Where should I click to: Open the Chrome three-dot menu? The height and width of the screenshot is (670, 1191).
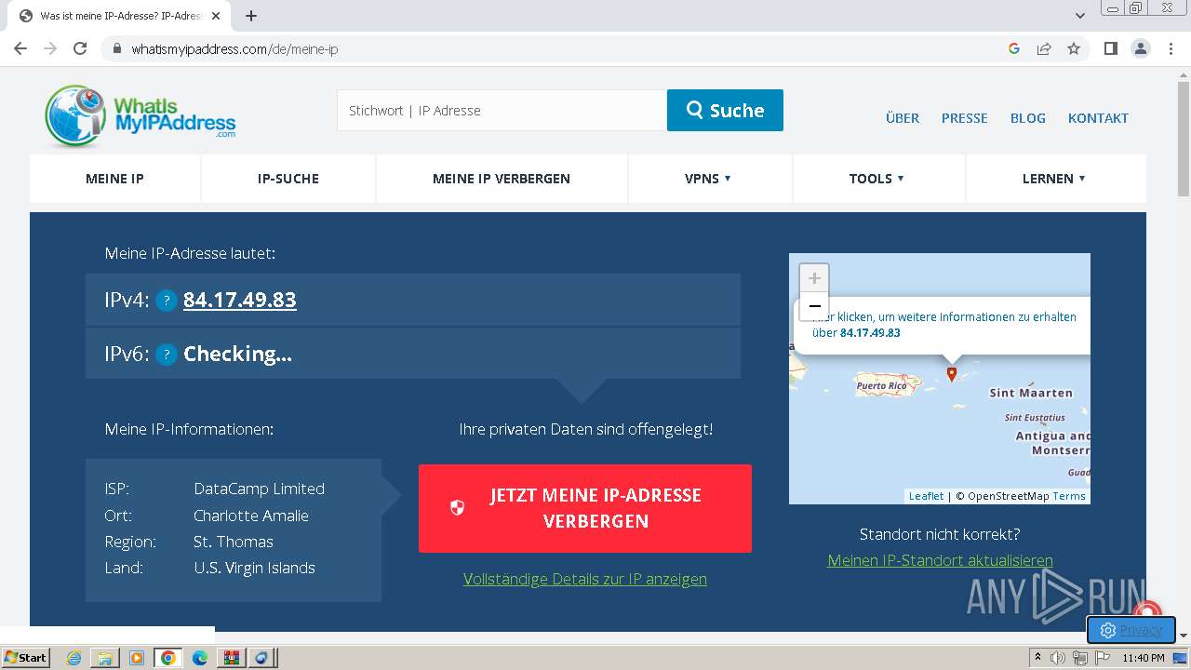click(1171, 48)
